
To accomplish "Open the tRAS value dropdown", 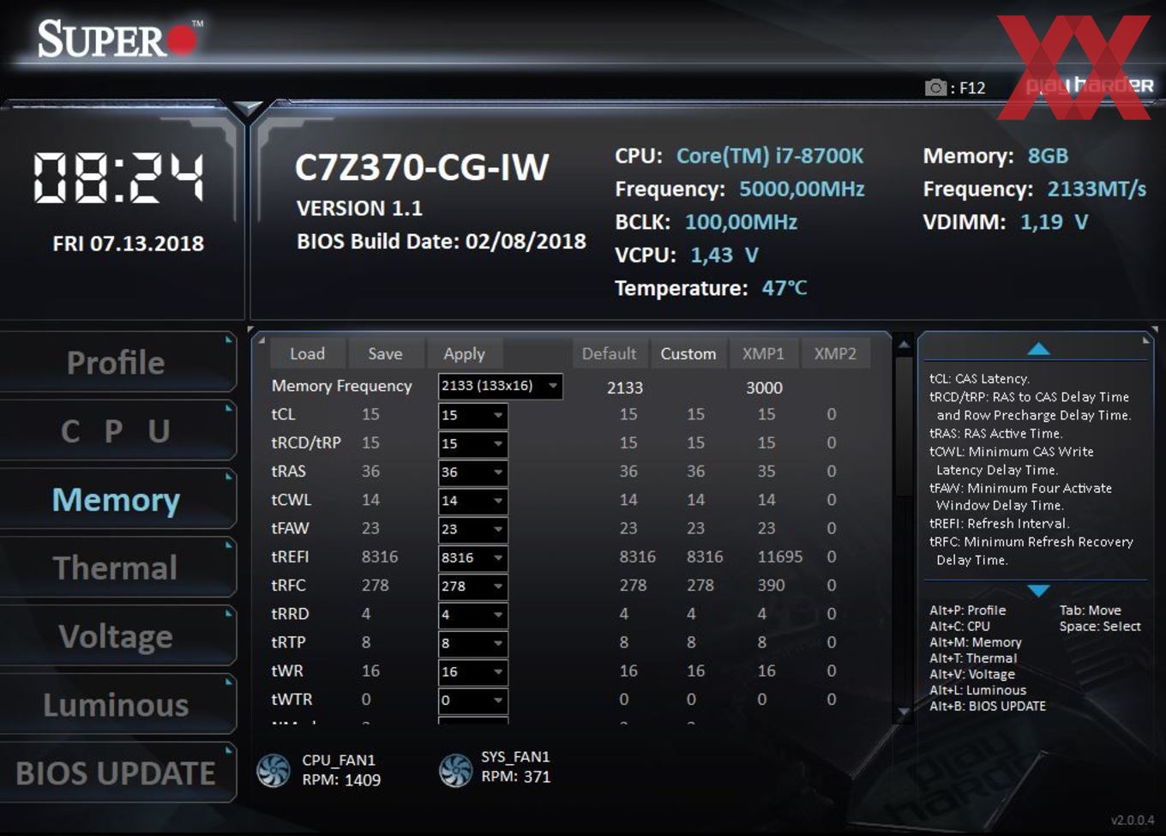I will point(473,472).
